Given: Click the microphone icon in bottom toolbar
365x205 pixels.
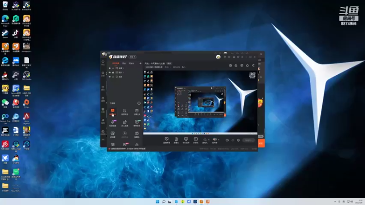Looking at the screenshot, I should pos(205,140).
